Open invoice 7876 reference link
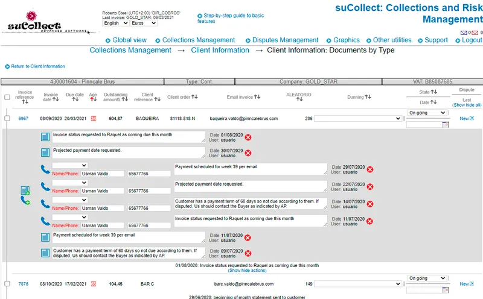This screenshot has height=299, width=483. [x=24, y=284]
